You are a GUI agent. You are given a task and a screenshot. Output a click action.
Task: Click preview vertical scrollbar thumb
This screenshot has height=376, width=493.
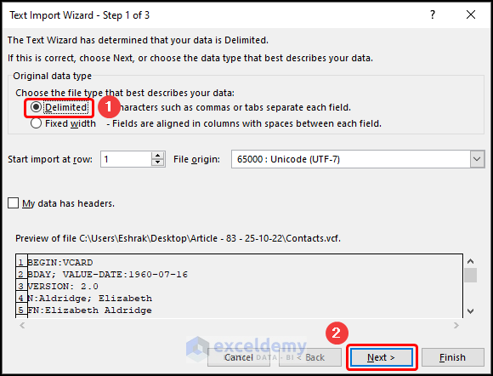click(470, 276)
